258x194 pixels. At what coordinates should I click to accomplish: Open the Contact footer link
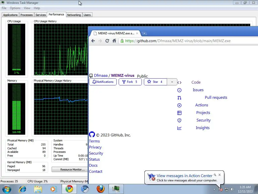pos(95,172)
